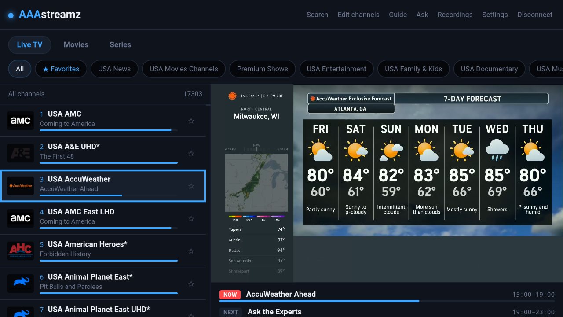Open the TV Guide
The width and height of the screenshot is (563, 317).
(x=398, y=15)
